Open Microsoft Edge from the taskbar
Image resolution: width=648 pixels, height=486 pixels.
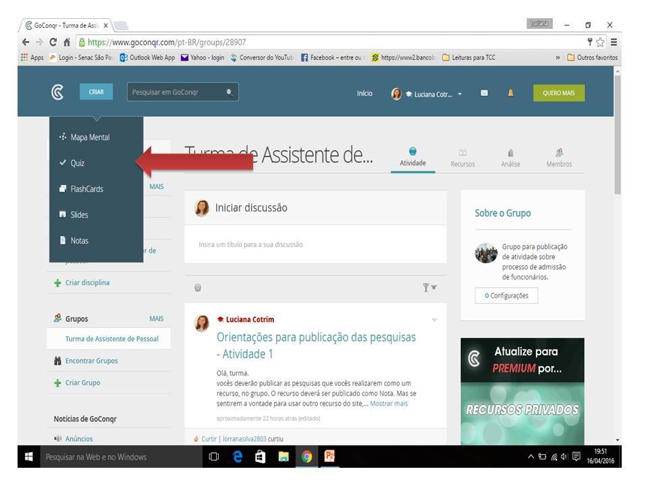pos(237,457)
